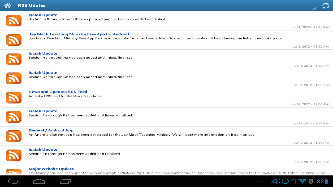Open the Major Website Update article
333x187 pixels.
[x=51, y=169]
